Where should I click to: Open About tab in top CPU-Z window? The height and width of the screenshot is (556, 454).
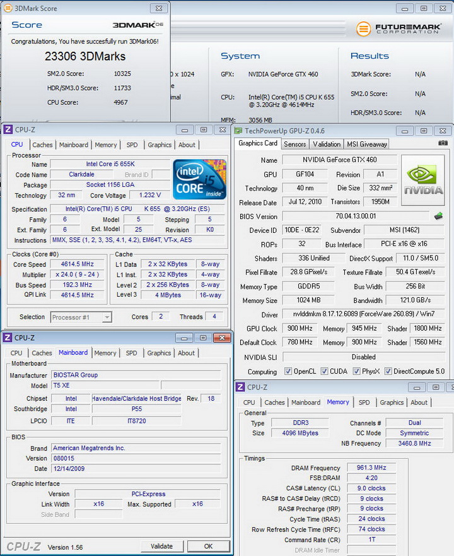pyautogui.click(x=187, y=145)
